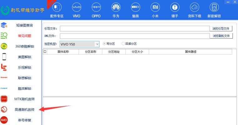The width and height of the screenshot is (238, 125).
Task: Open 串号修复 sidebar item
Action: [25, 120]
